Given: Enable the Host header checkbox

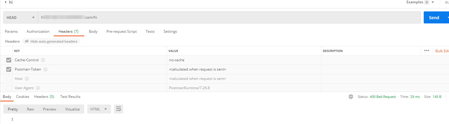Looking at the screenshot, I should 9,79.
